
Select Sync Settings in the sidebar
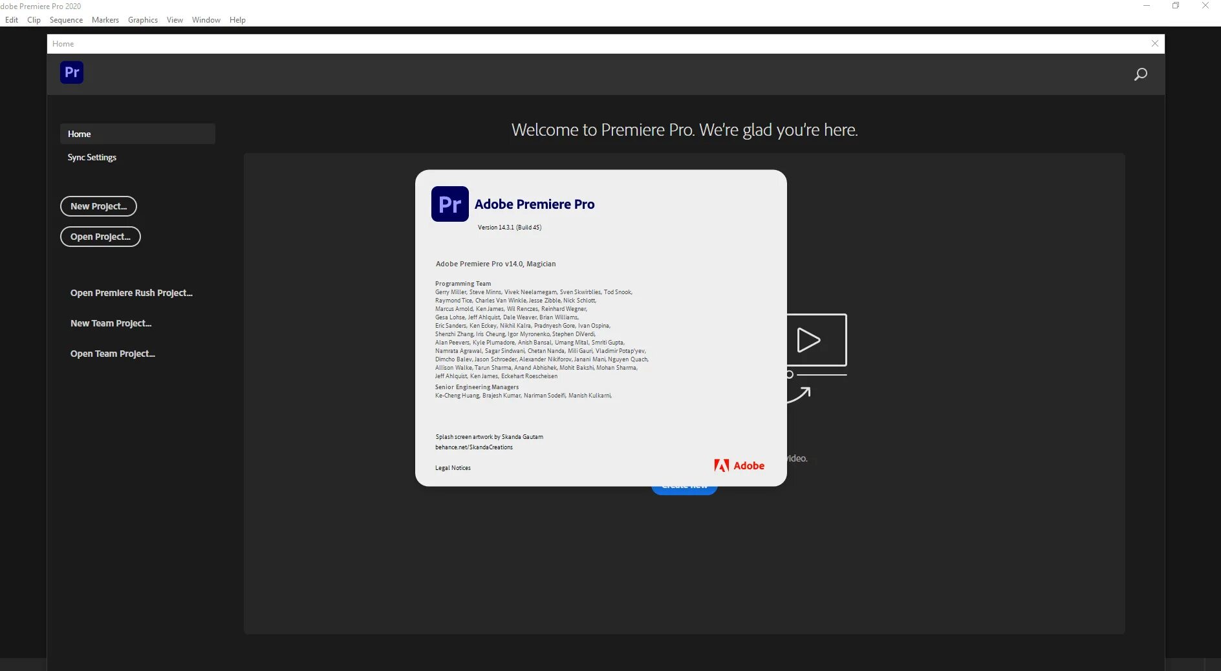91,157
